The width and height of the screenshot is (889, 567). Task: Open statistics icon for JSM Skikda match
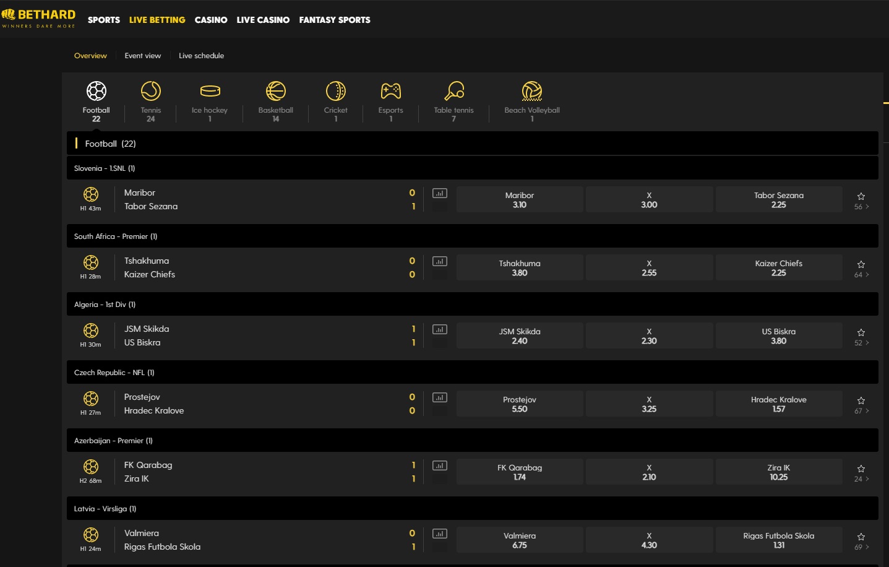tap(440, 329)
